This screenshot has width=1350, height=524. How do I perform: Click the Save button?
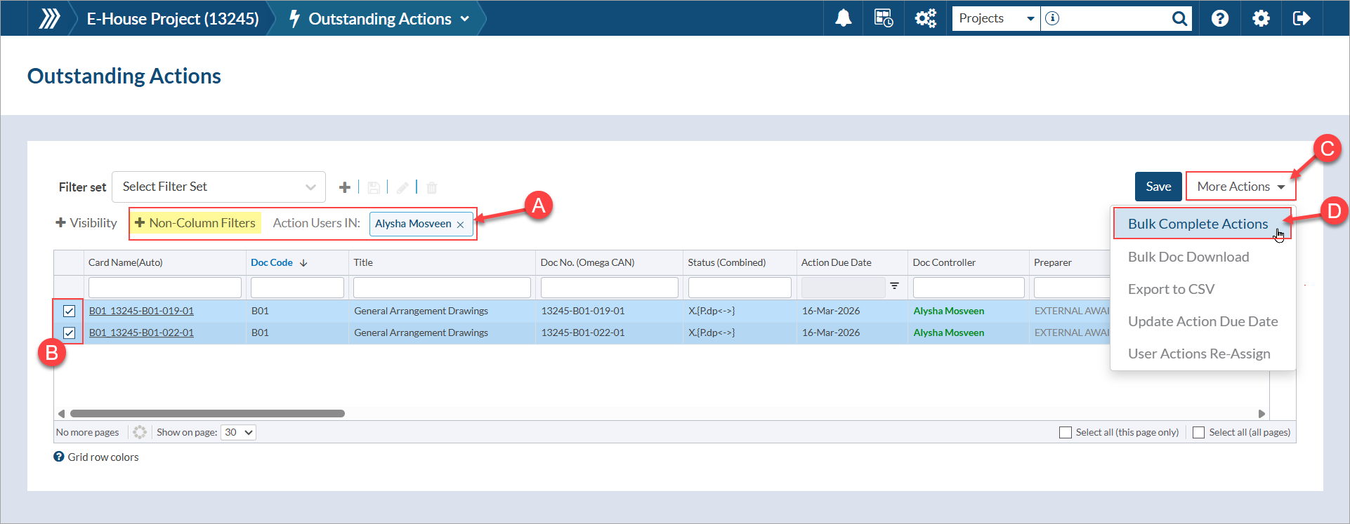[x=1158, y=187]
